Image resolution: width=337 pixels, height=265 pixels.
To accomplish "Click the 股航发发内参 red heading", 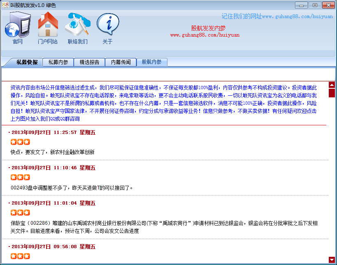I will pyautogui.click(x=208, y=28).
